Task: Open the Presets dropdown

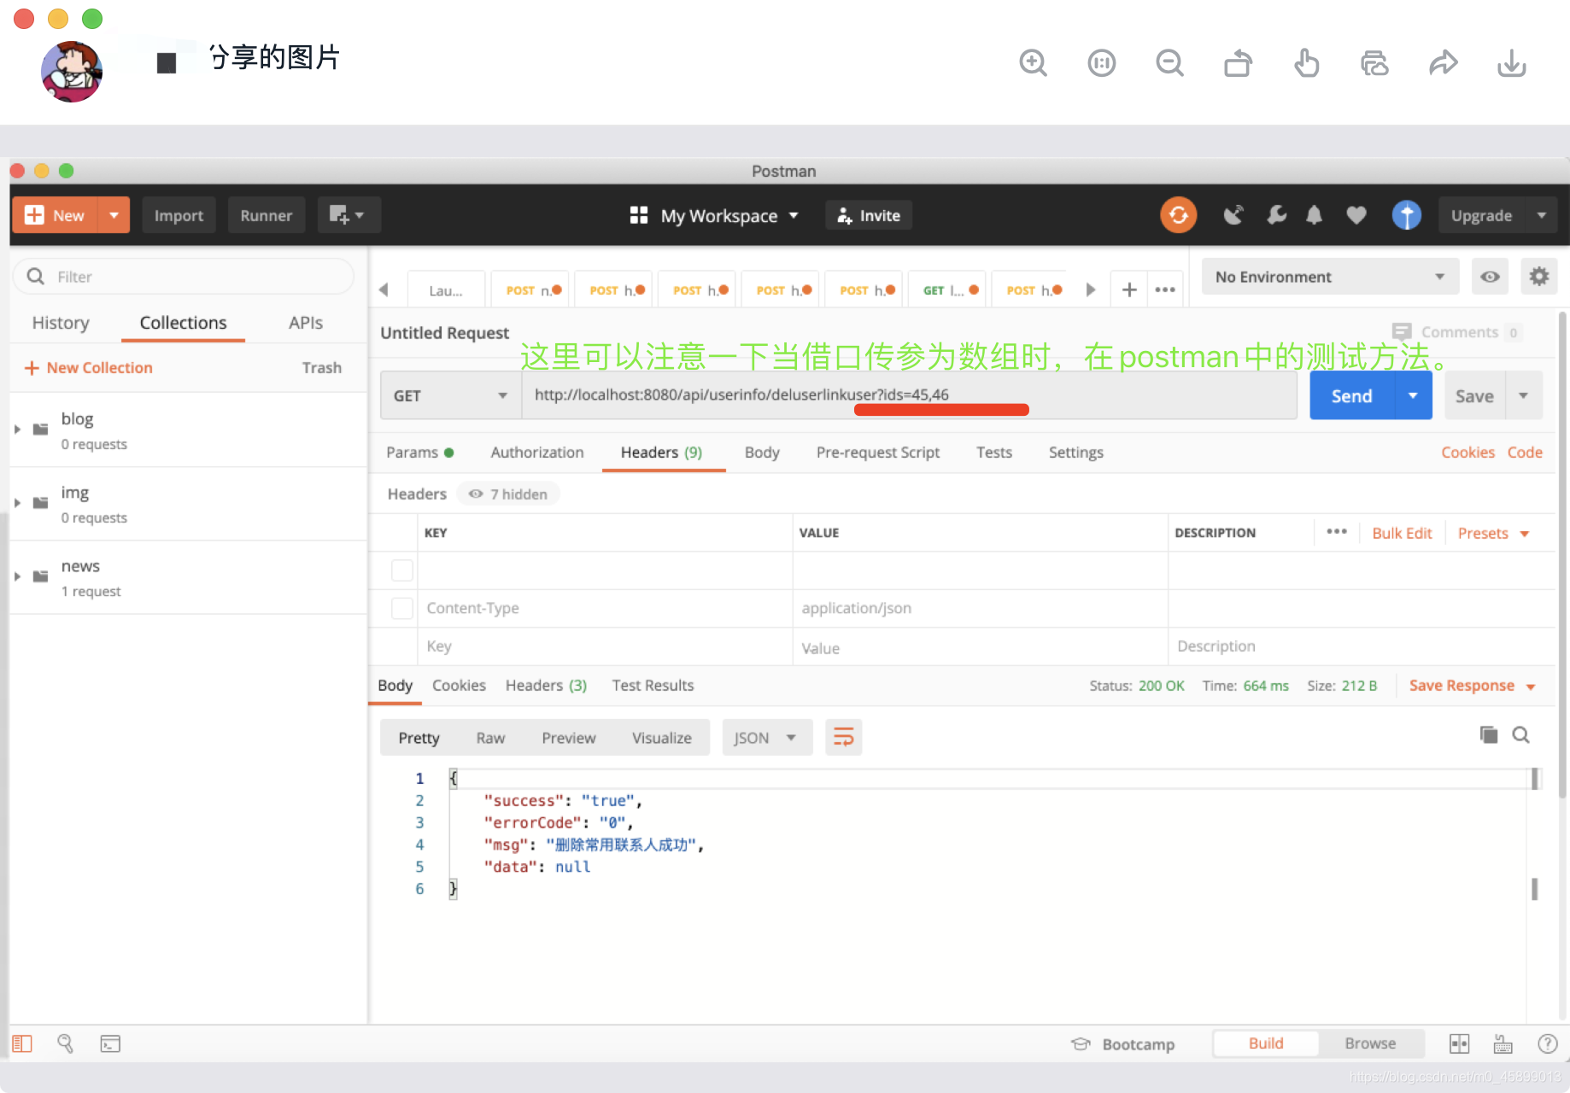Action: 1493,533
